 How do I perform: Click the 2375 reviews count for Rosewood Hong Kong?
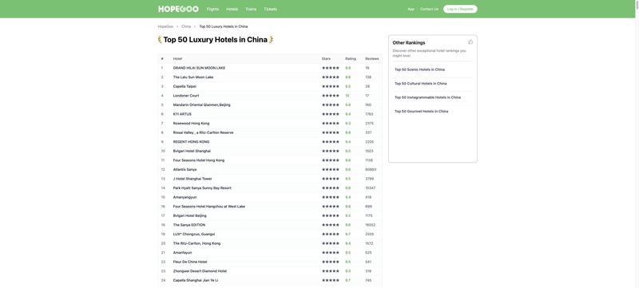pos(370,123)
